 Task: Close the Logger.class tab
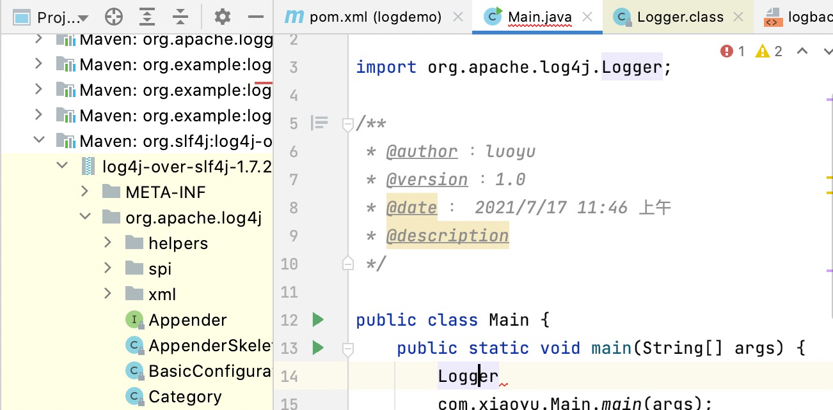point(739,17)
